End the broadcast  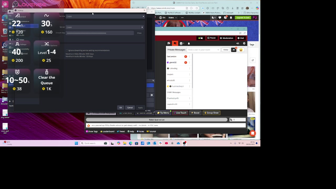click(x=241, y=38)
